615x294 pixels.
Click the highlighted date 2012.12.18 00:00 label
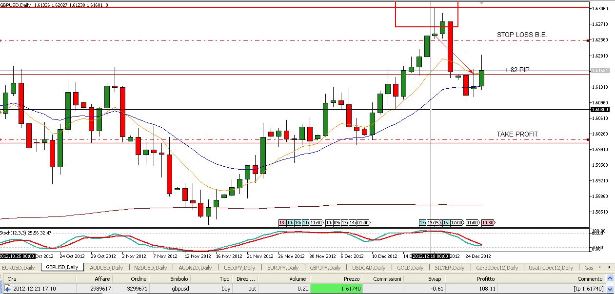[x=430, y=255]
